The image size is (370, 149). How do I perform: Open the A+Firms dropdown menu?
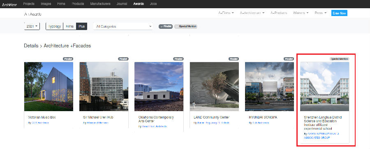pyautogui.click(x=226, y=13)
